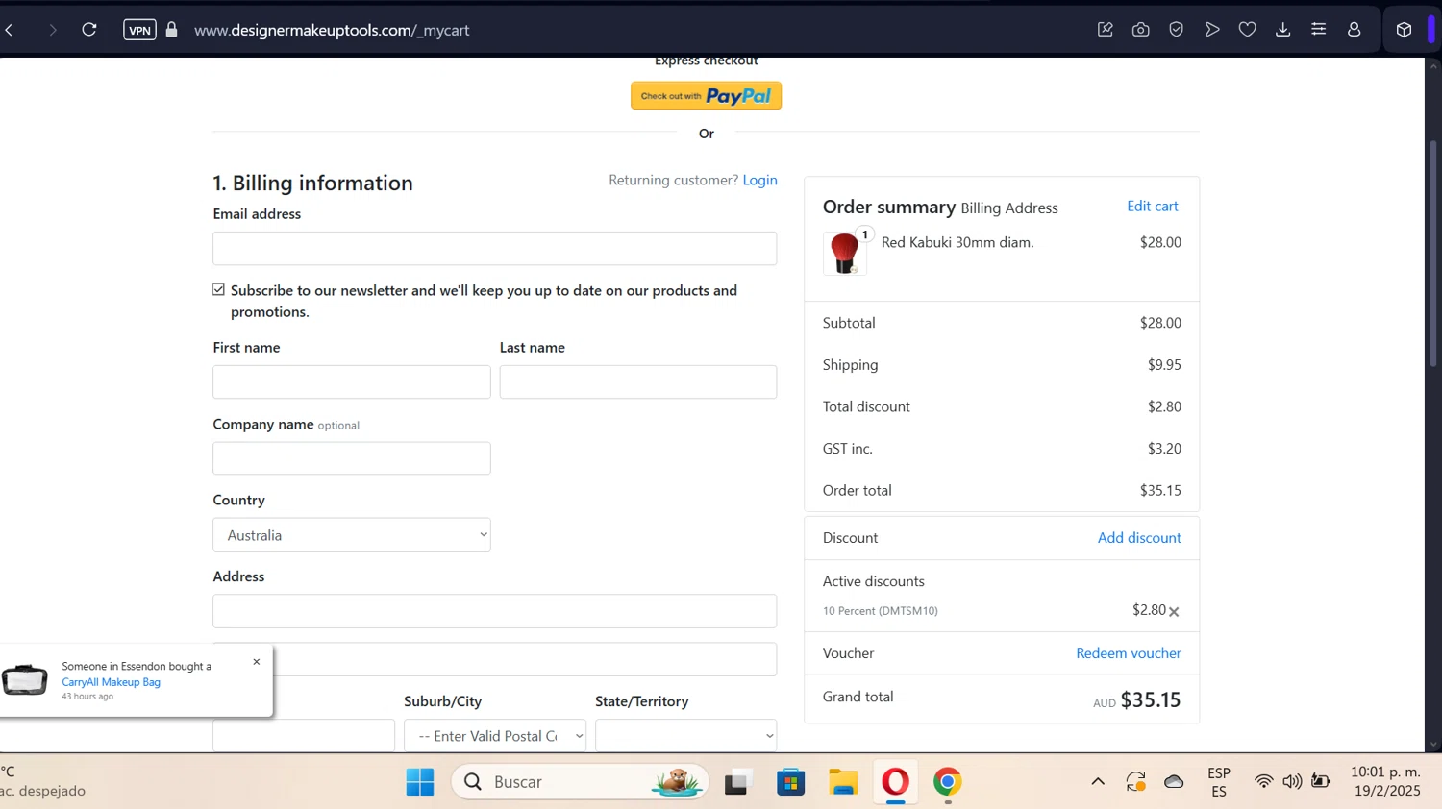Click the Login link for returning customers
The height and width of the screenshot is (809, 1442).
(x=759, y=180)
